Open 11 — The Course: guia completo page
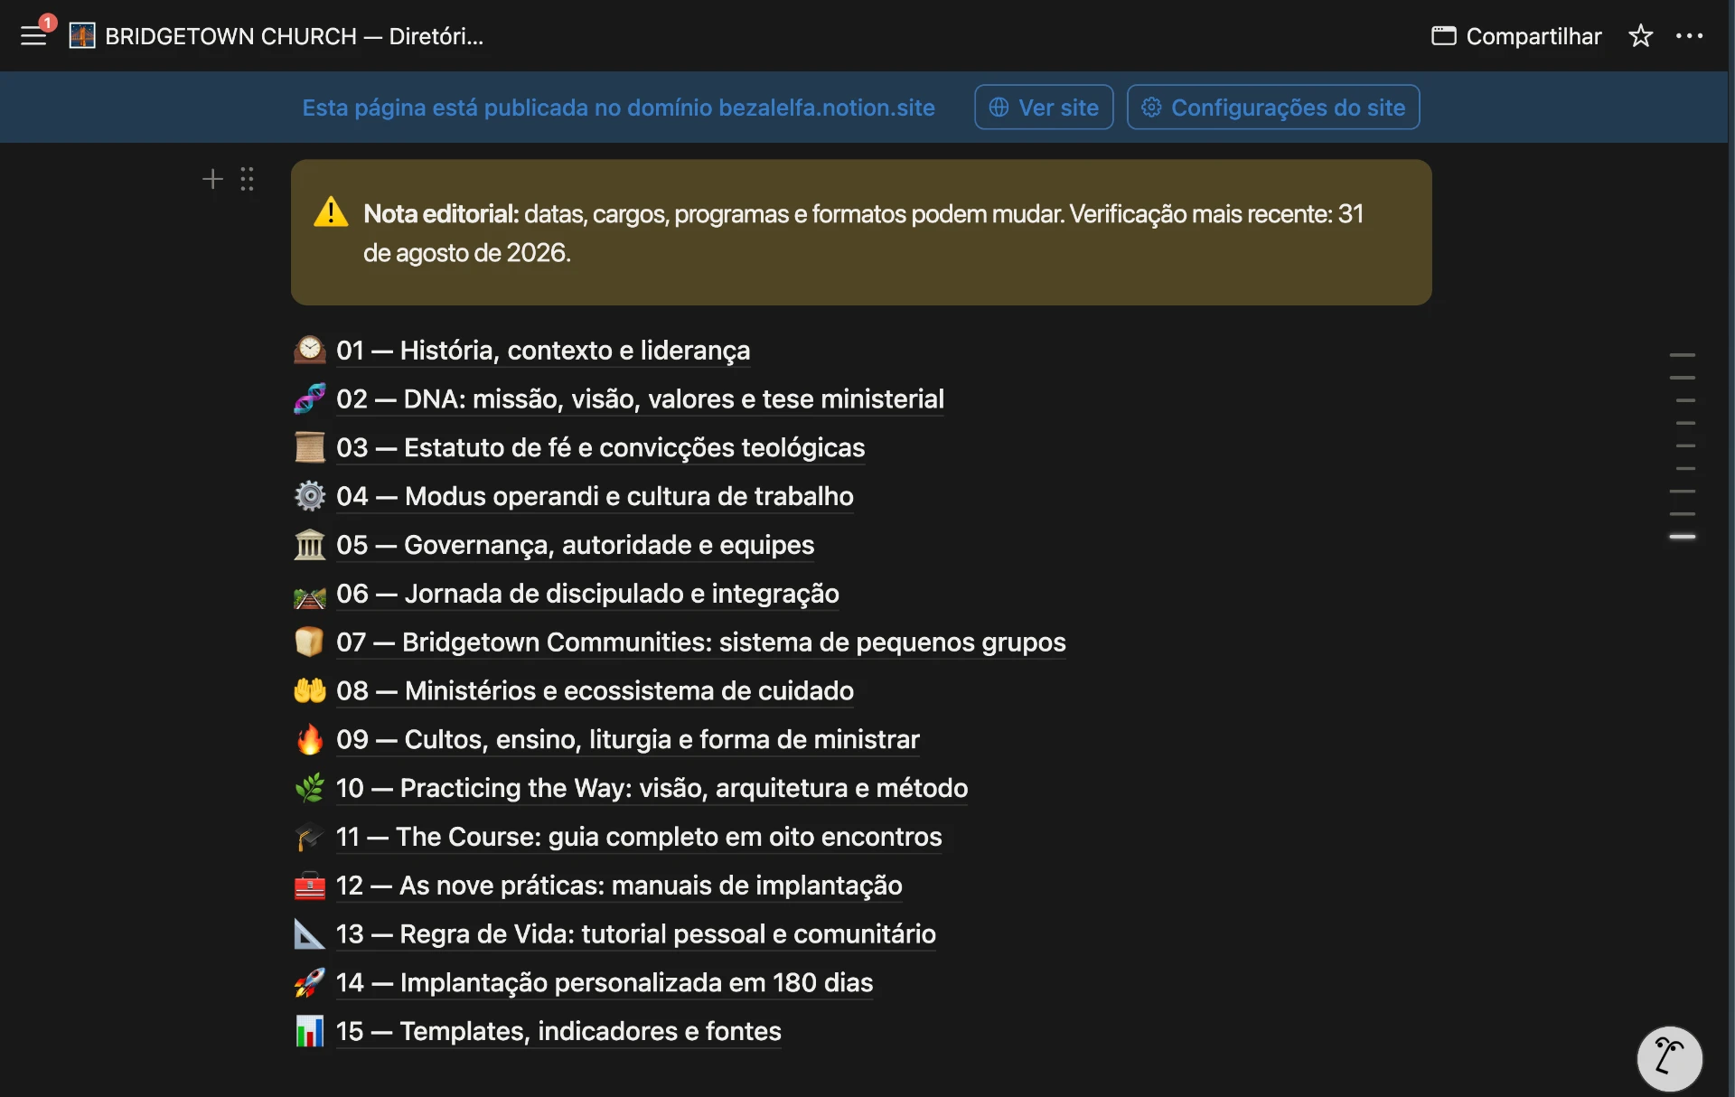 (639, 838)
